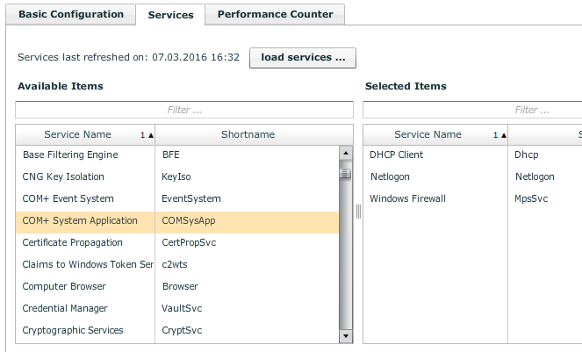Choose Computer Browser from available services
This screenshot has height=352, width=582.
click(x=64, y=286)
